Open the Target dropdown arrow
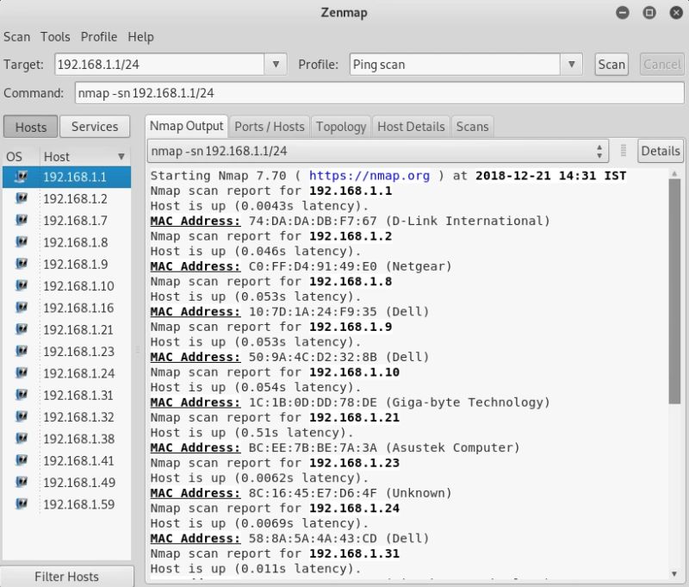The height and width of the screenshot is (587, 689). click(276, 64)
